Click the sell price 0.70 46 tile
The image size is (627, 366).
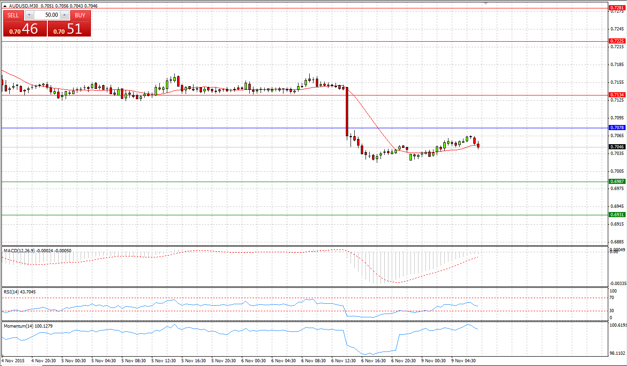pyautogui.click(x=25, y=29)
